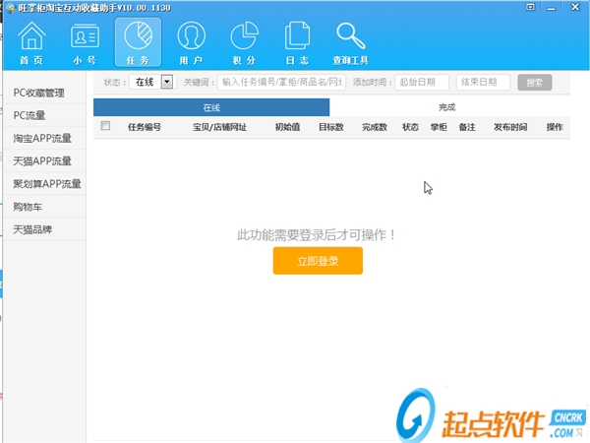Open the 查询工具 search tool icon

350,43
